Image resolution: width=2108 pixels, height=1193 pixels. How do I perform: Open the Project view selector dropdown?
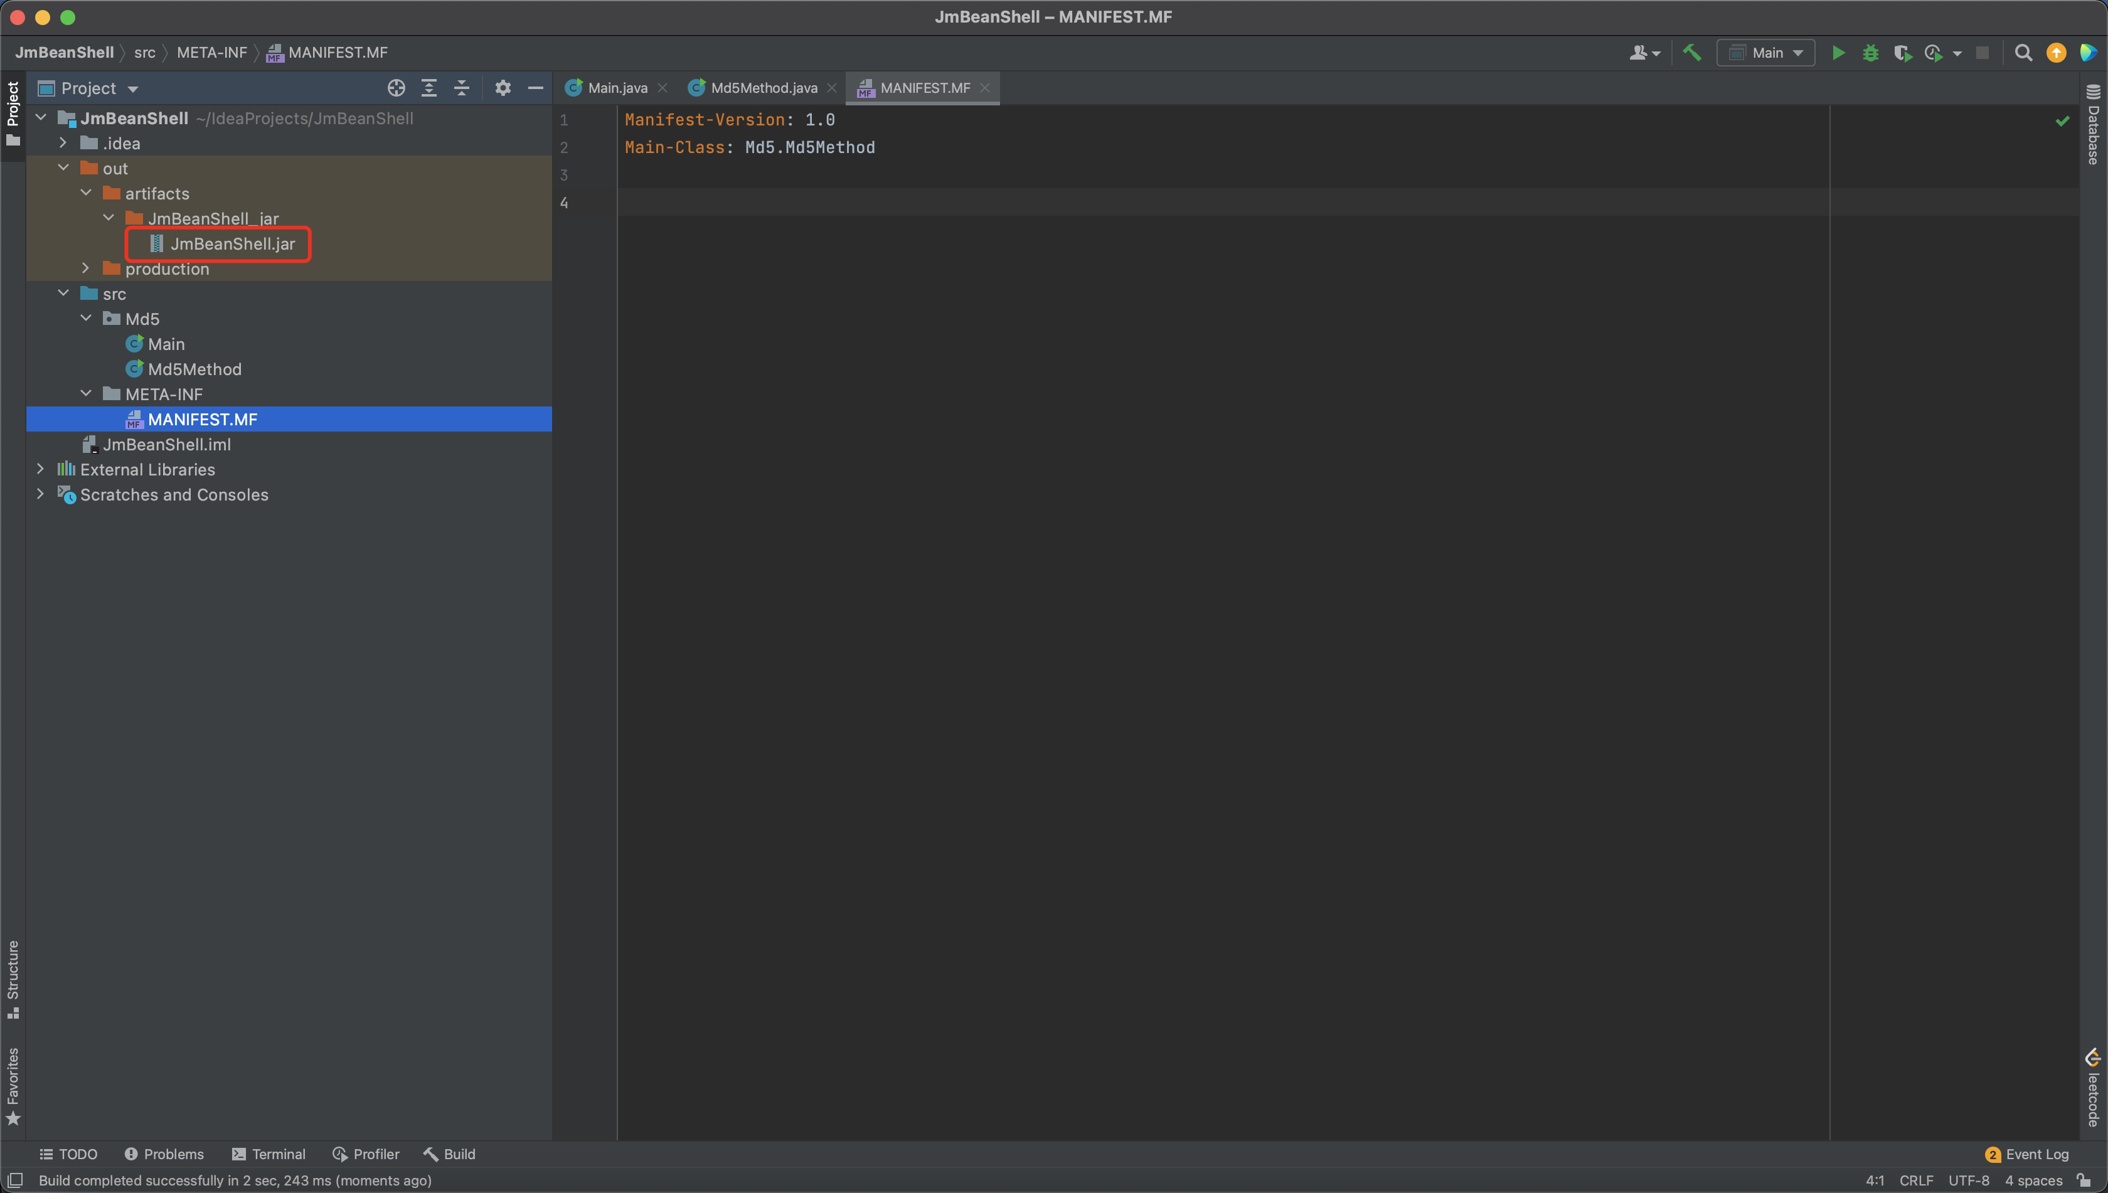(88, 88)
